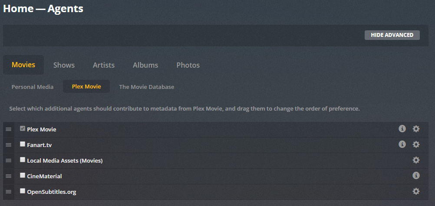
Task: Open Local Media Assets gear settings
Action: click(416, 160)
